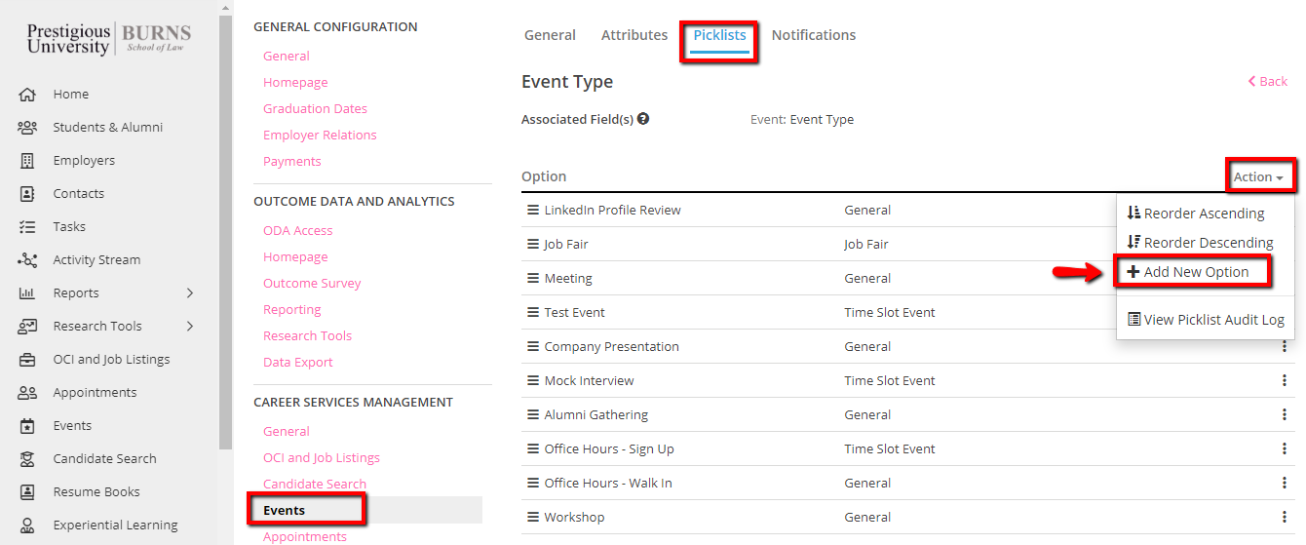Expand the Reports submenu chevron
The image size is (1306, 545).
coord(190,293)
